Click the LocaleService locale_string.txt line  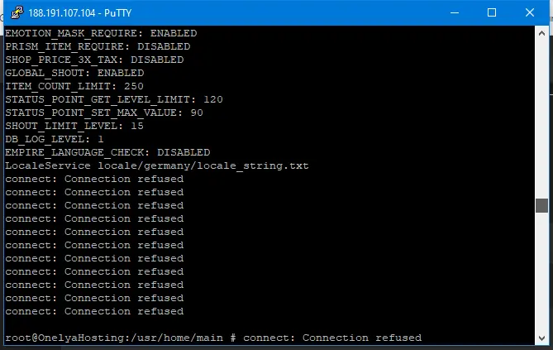(x=157, y=165)
